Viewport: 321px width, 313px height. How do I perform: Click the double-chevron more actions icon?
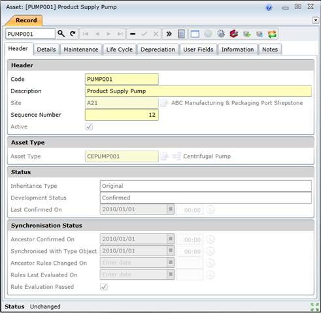pyautogui.click(x=169, y=34)
